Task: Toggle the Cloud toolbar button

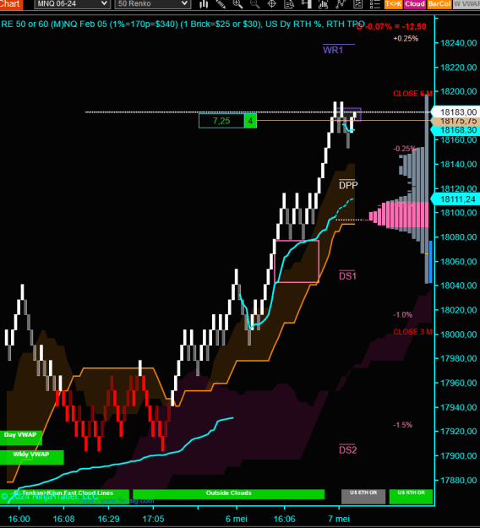Action: tap(415, 4)
